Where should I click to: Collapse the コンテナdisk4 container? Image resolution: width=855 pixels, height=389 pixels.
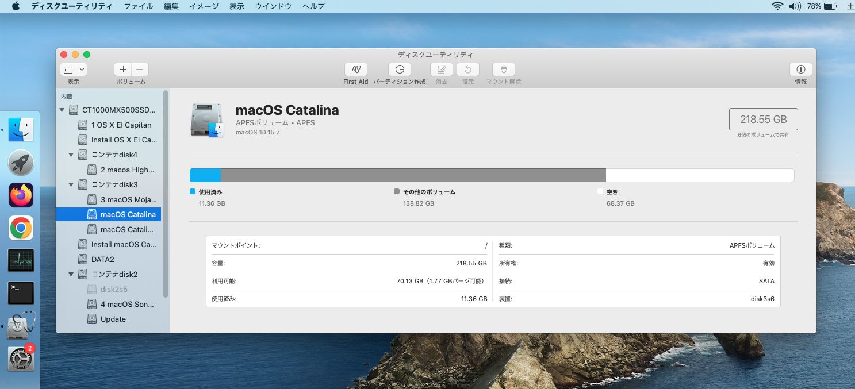pos(71,155)
